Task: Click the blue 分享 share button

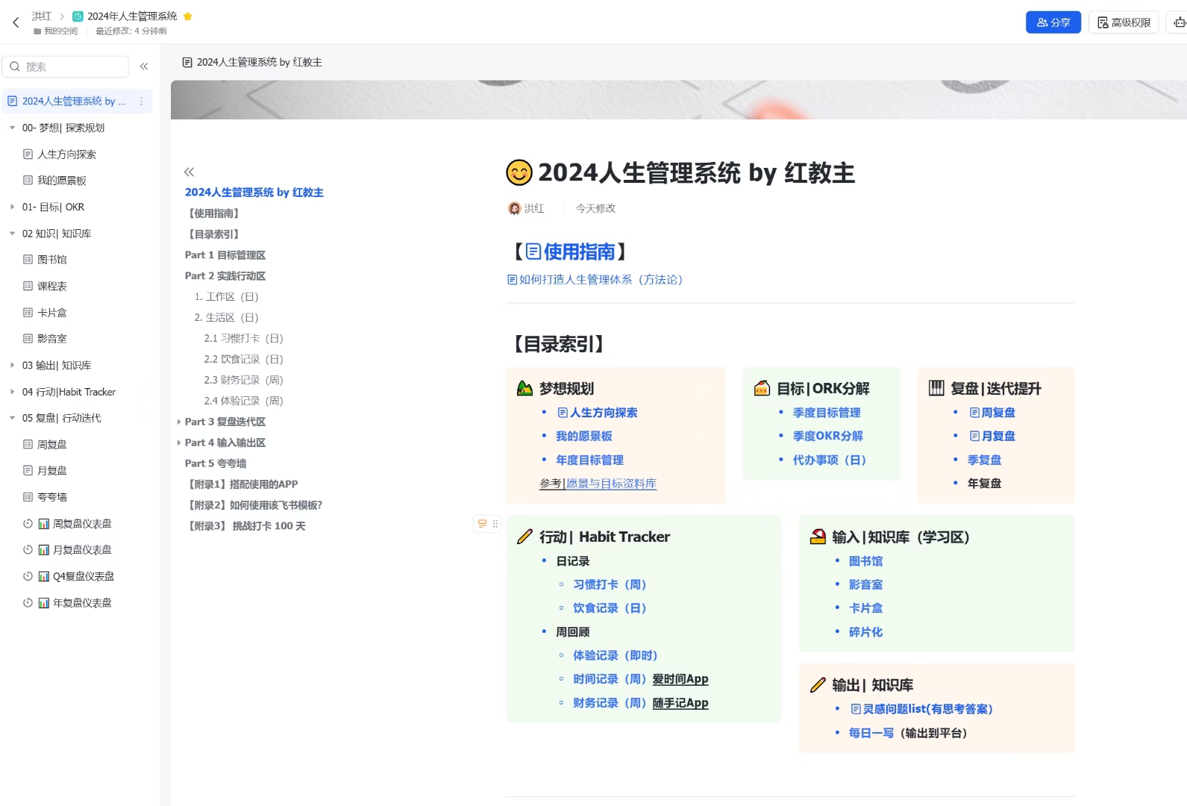Action: point(1053,22)
